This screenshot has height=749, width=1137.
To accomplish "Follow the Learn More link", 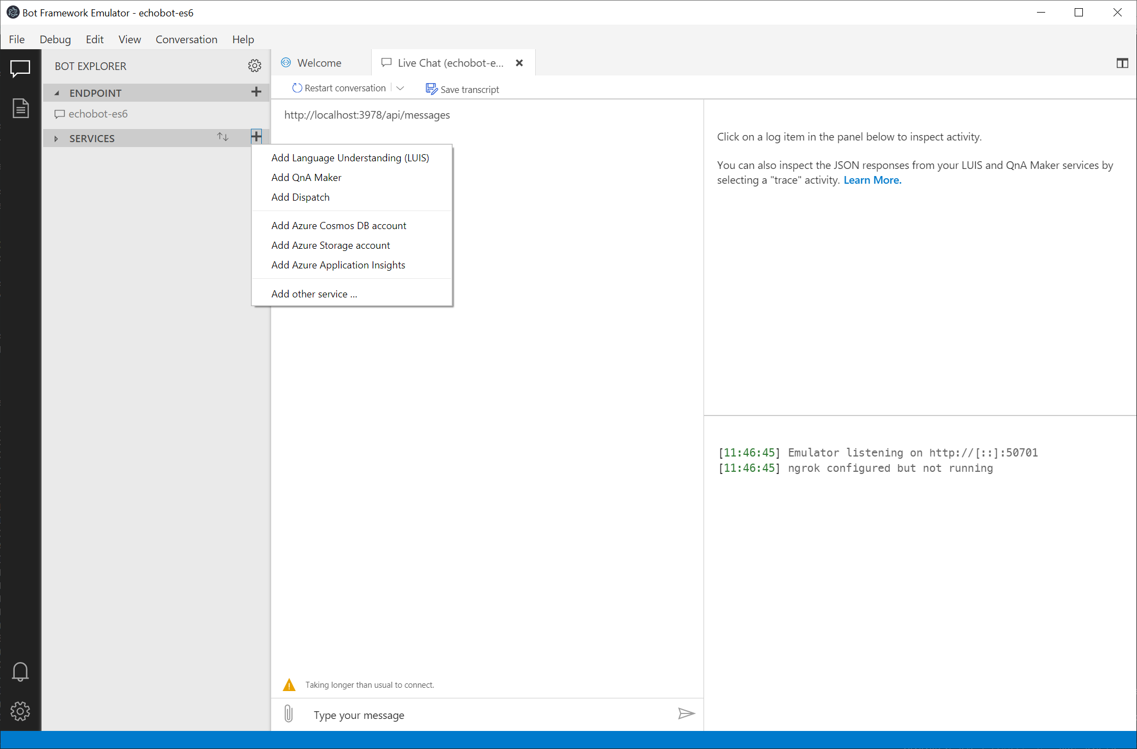I will click(872, 180).
